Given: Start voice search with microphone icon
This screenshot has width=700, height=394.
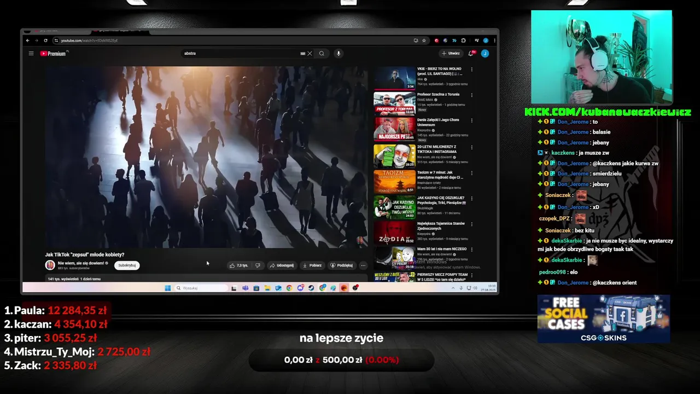Looking at the screenshot, I should (x=339, y=53).
